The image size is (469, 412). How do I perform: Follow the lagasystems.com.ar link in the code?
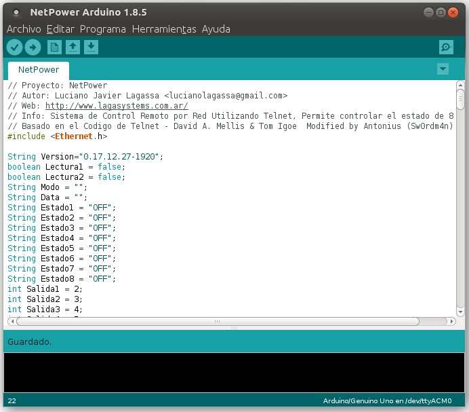117,106
